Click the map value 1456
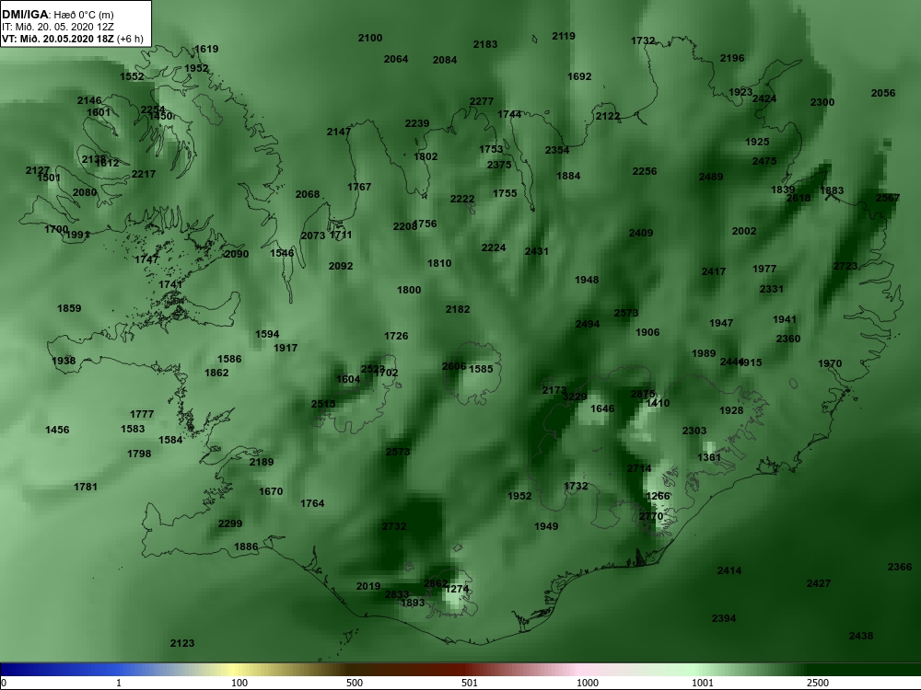 pos(57,430)
